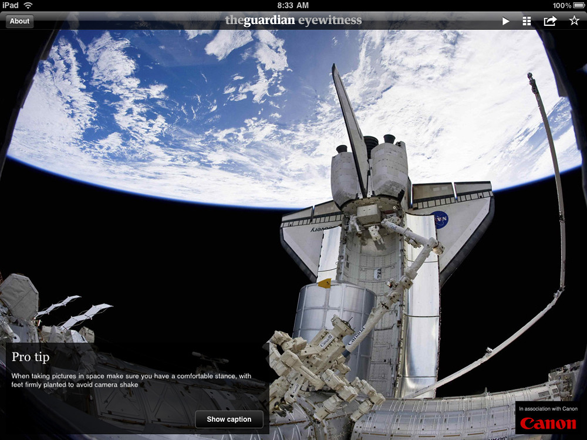This screenshot has height=440, width=587.
Task: Select the clock in the status bar
Action: tap(293, 5)
